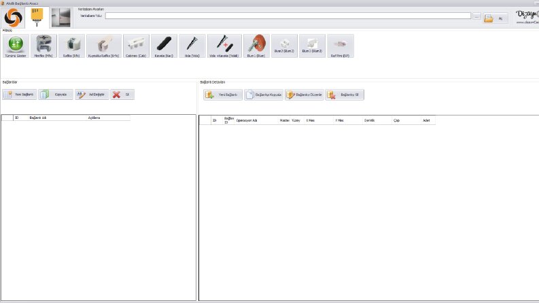The image size is (539, 303).
Task: Select the Kuyruklu Rafiks connector icon
Action: coord(104,46)
